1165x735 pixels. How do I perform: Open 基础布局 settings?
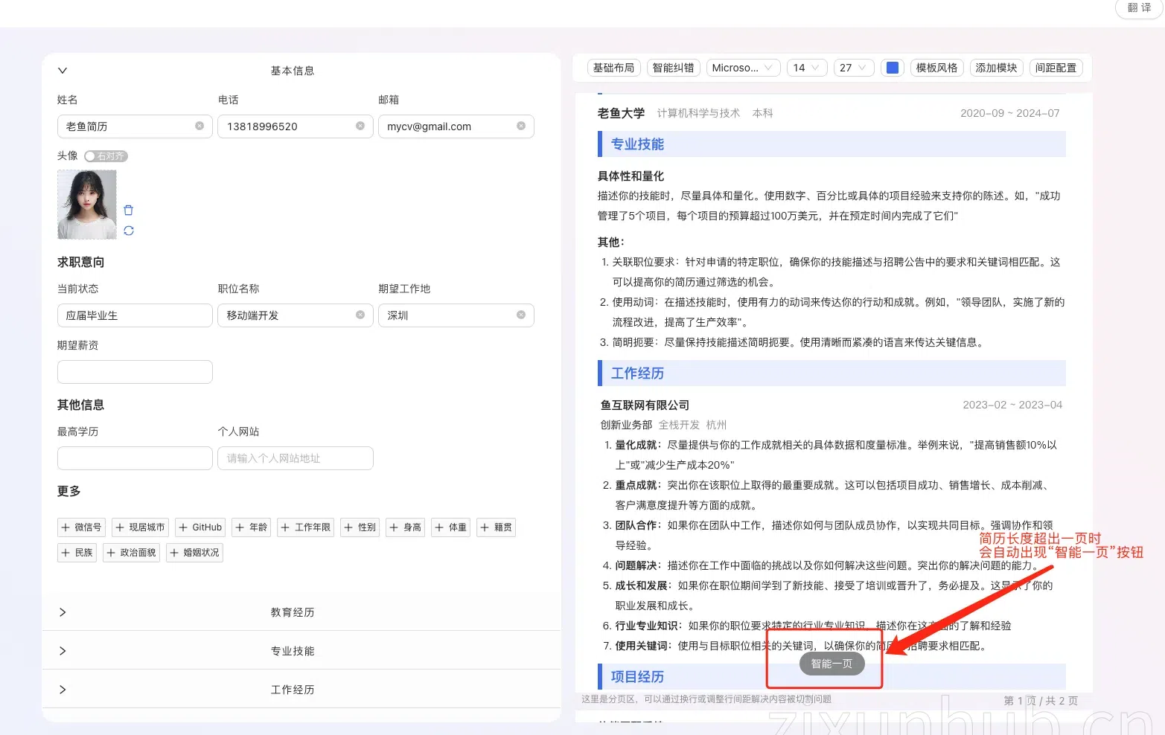(614, 68)
